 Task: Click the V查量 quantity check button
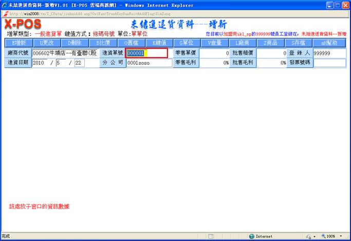(x=215, y=43)
